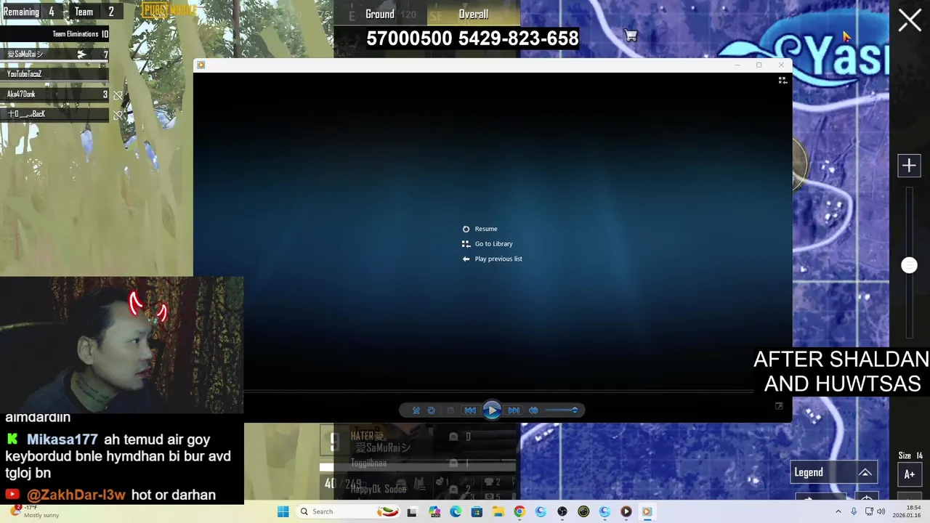The height and width of the screenshot is (523, 930).
Task: Switch Media Player to Library view icon
Action: click(783, 81)
